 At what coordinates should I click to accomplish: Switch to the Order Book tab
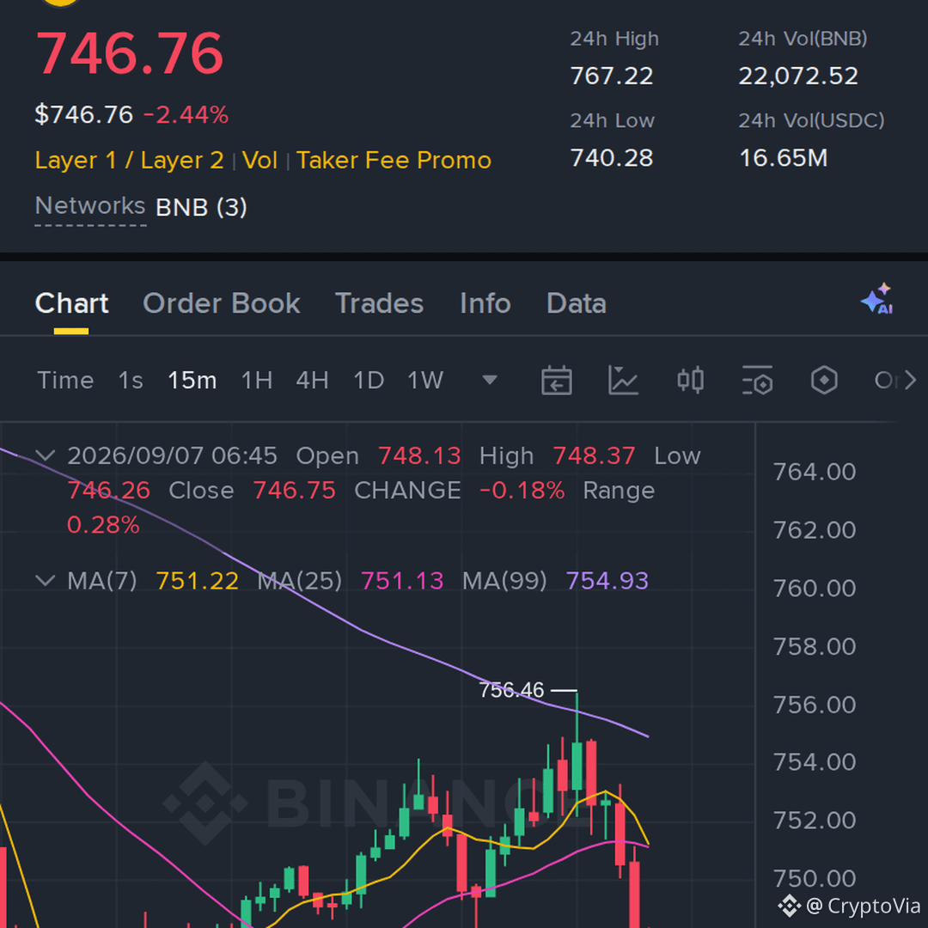tap(222, 303)
